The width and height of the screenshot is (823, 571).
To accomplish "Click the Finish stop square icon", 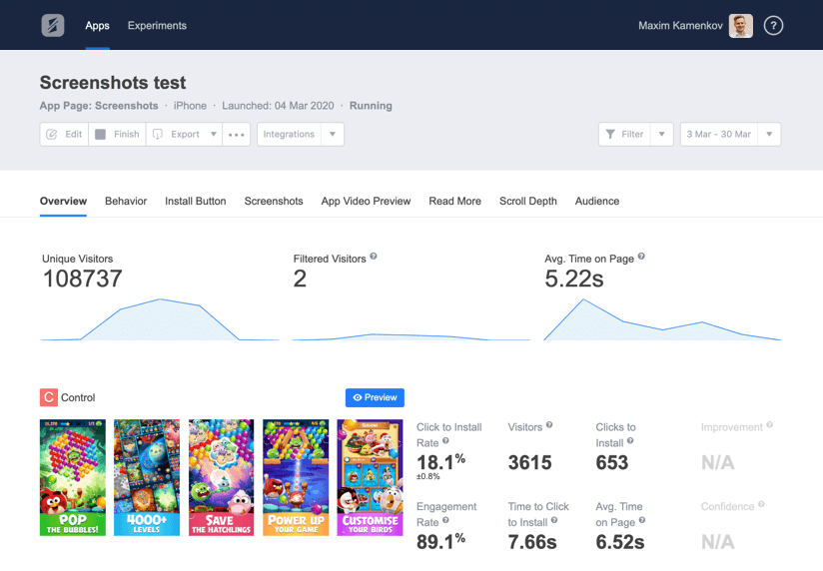I will pyautogui.click(x=100, y=135).
